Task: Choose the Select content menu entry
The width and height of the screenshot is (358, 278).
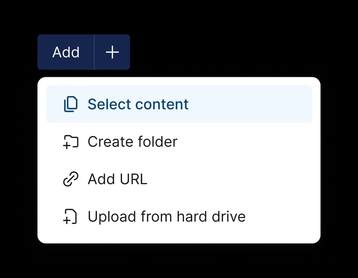Action: pos(179,104)
